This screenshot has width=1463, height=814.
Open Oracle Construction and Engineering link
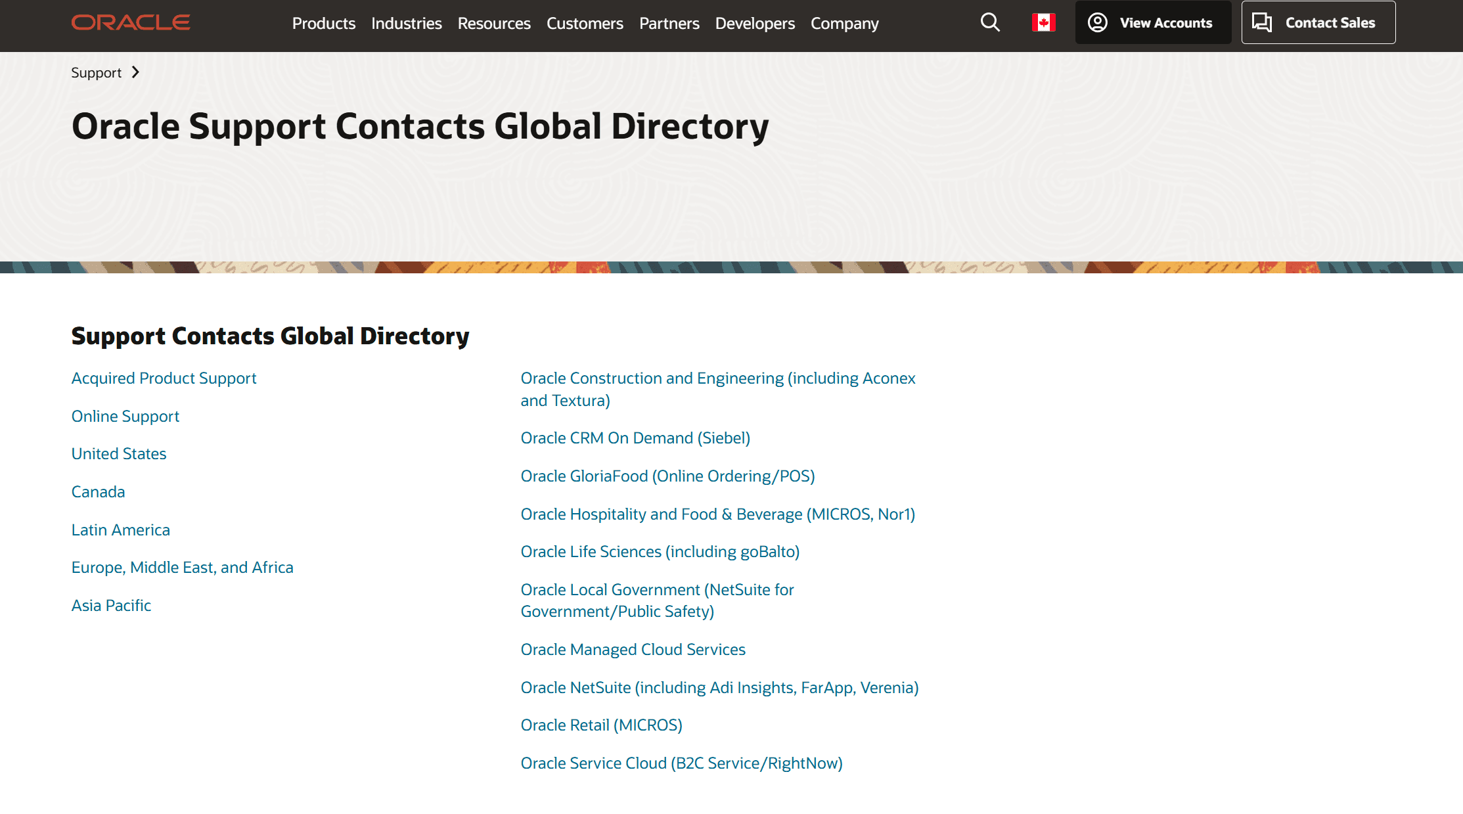tap(718, 390)
